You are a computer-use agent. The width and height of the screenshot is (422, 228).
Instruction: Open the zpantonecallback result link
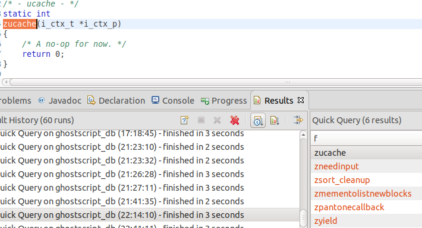coord(349,207)
